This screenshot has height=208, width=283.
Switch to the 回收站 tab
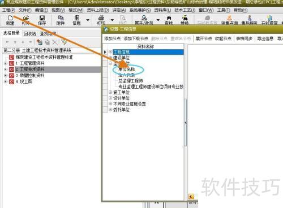29,34
